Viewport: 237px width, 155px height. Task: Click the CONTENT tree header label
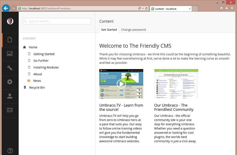pos(29,38)
